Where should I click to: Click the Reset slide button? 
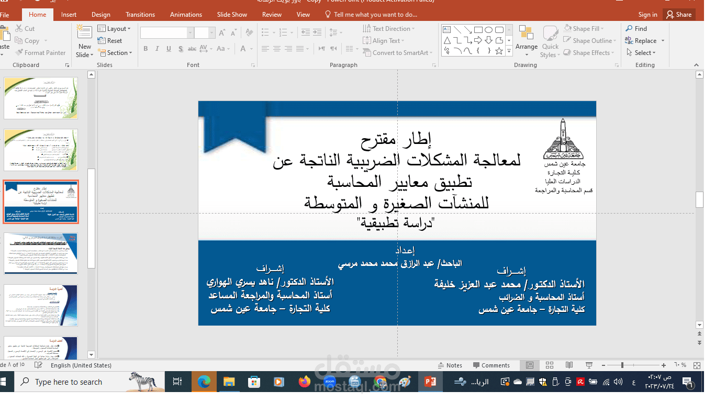[x=110, y=41]
